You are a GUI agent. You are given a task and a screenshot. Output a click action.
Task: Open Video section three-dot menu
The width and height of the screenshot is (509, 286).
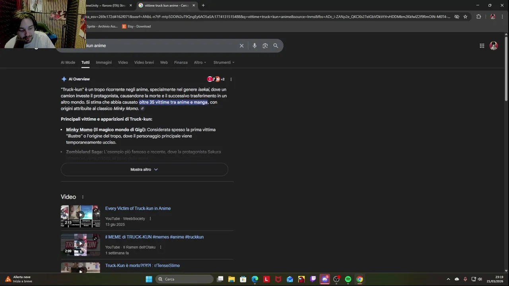tap(83, 197)
